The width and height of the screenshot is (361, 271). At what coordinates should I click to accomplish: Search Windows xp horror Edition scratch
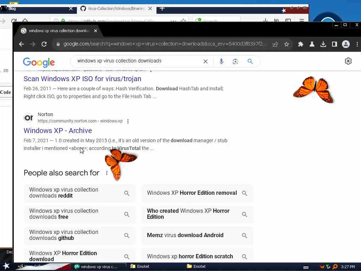click(197, 255)
